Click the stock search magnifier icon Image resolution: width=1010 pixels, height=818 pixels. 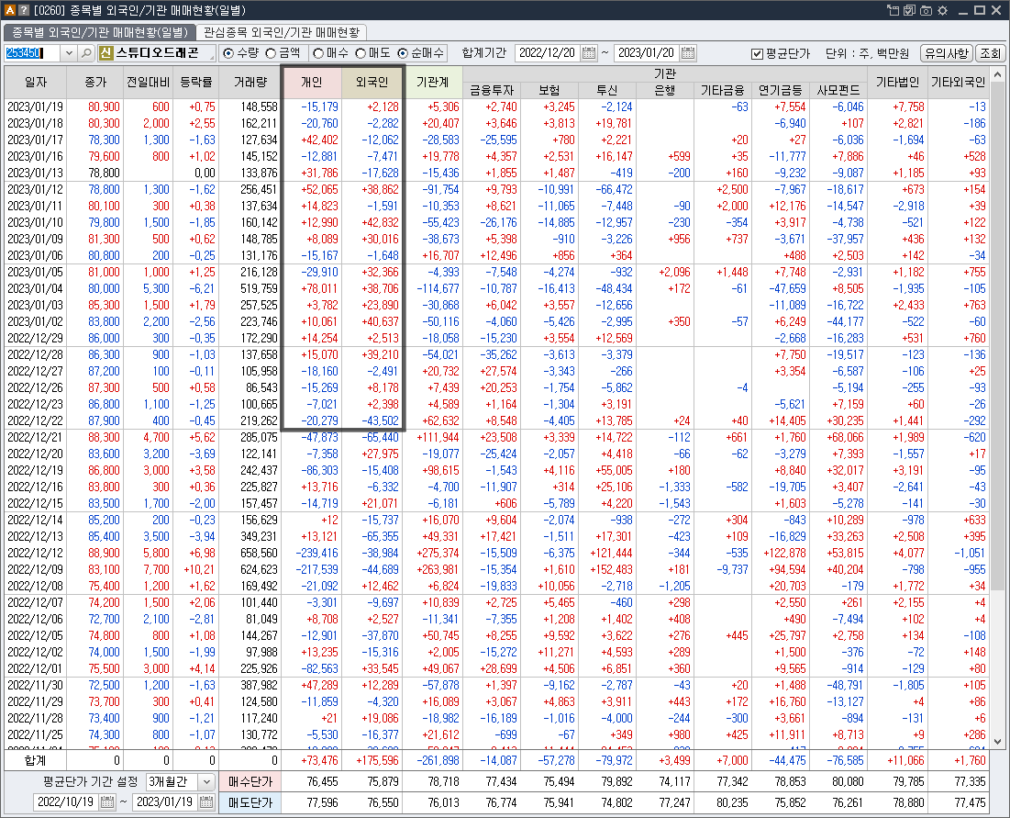86,53
